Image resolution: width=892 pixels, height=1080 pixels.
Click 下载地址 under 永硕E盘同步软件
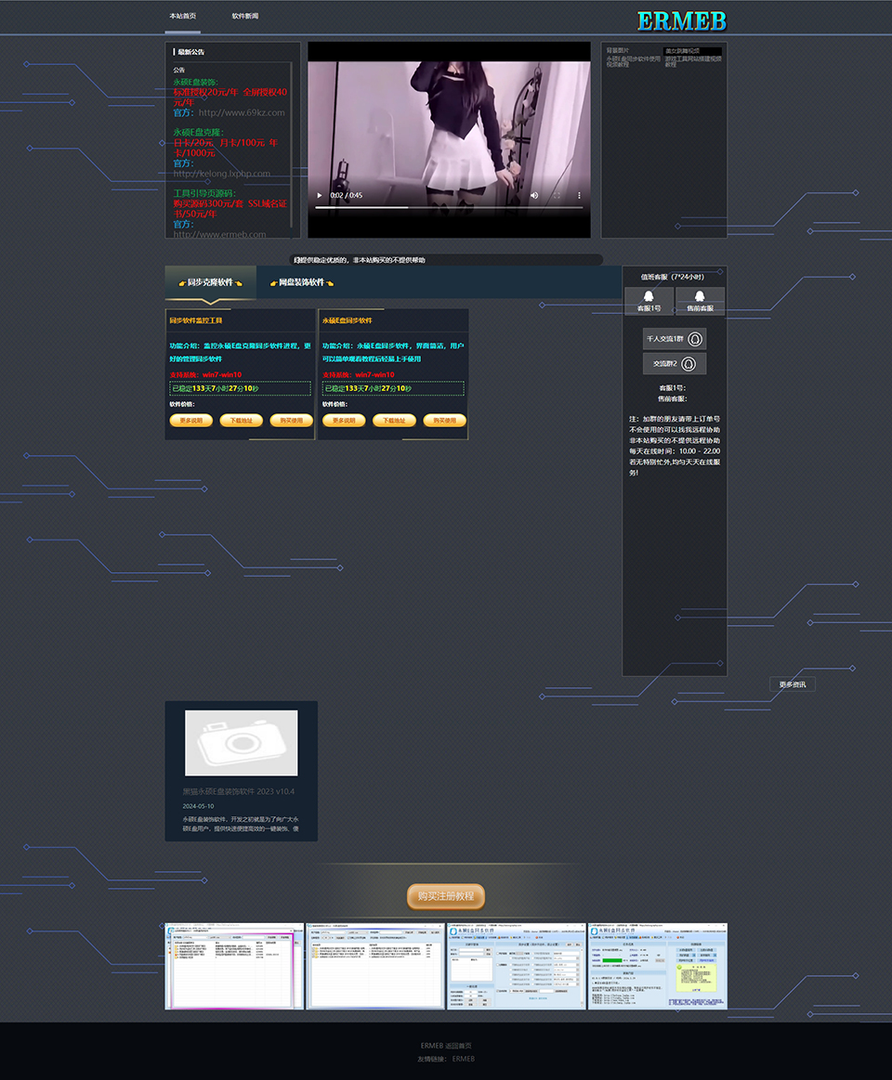(394, 420)
